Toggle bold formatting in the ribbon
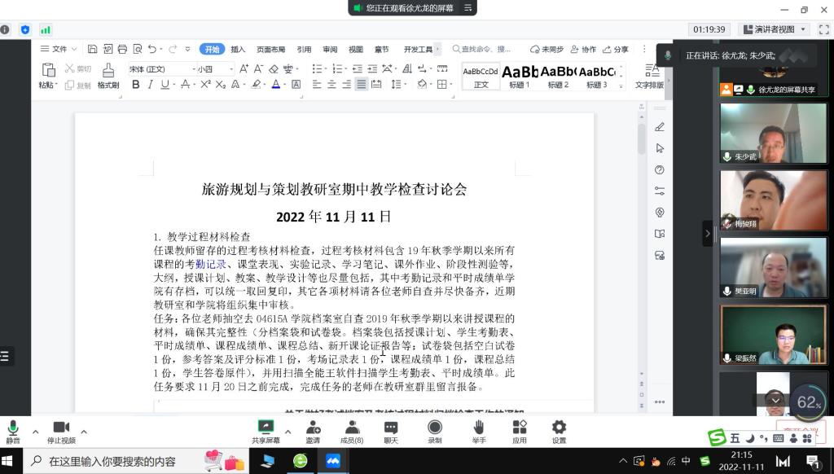 coord(135,85)
